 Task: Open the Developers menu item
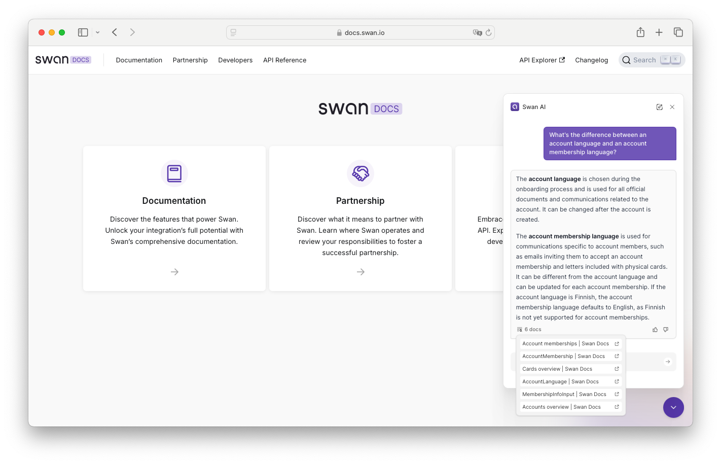235,60
